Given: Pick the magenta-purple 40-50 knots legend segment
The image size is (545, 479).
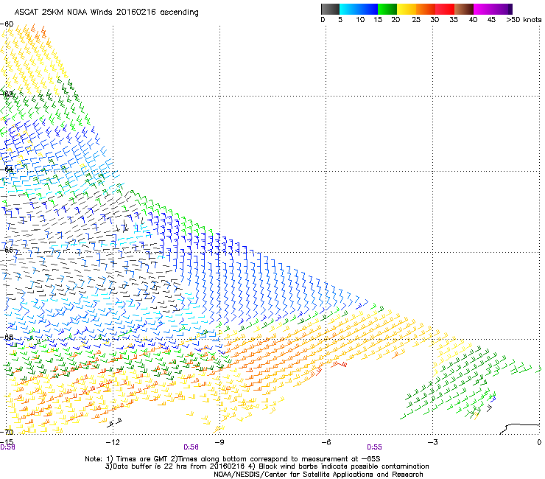Looking at the screenshot, I should tap(493, 9).
